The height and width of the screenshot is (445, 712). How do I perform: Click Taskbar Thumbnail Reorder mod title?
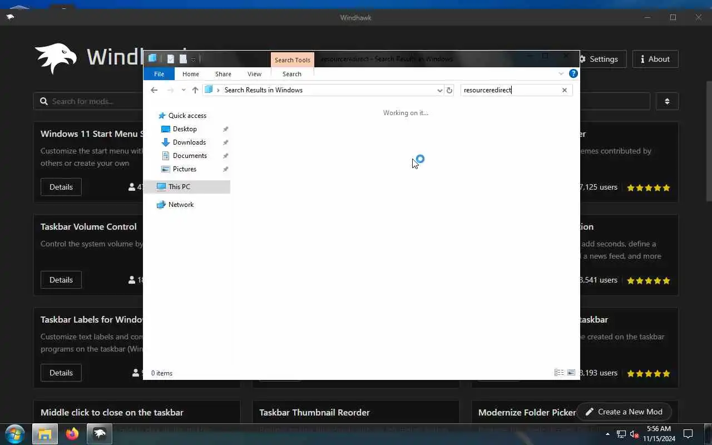point(314,412)
